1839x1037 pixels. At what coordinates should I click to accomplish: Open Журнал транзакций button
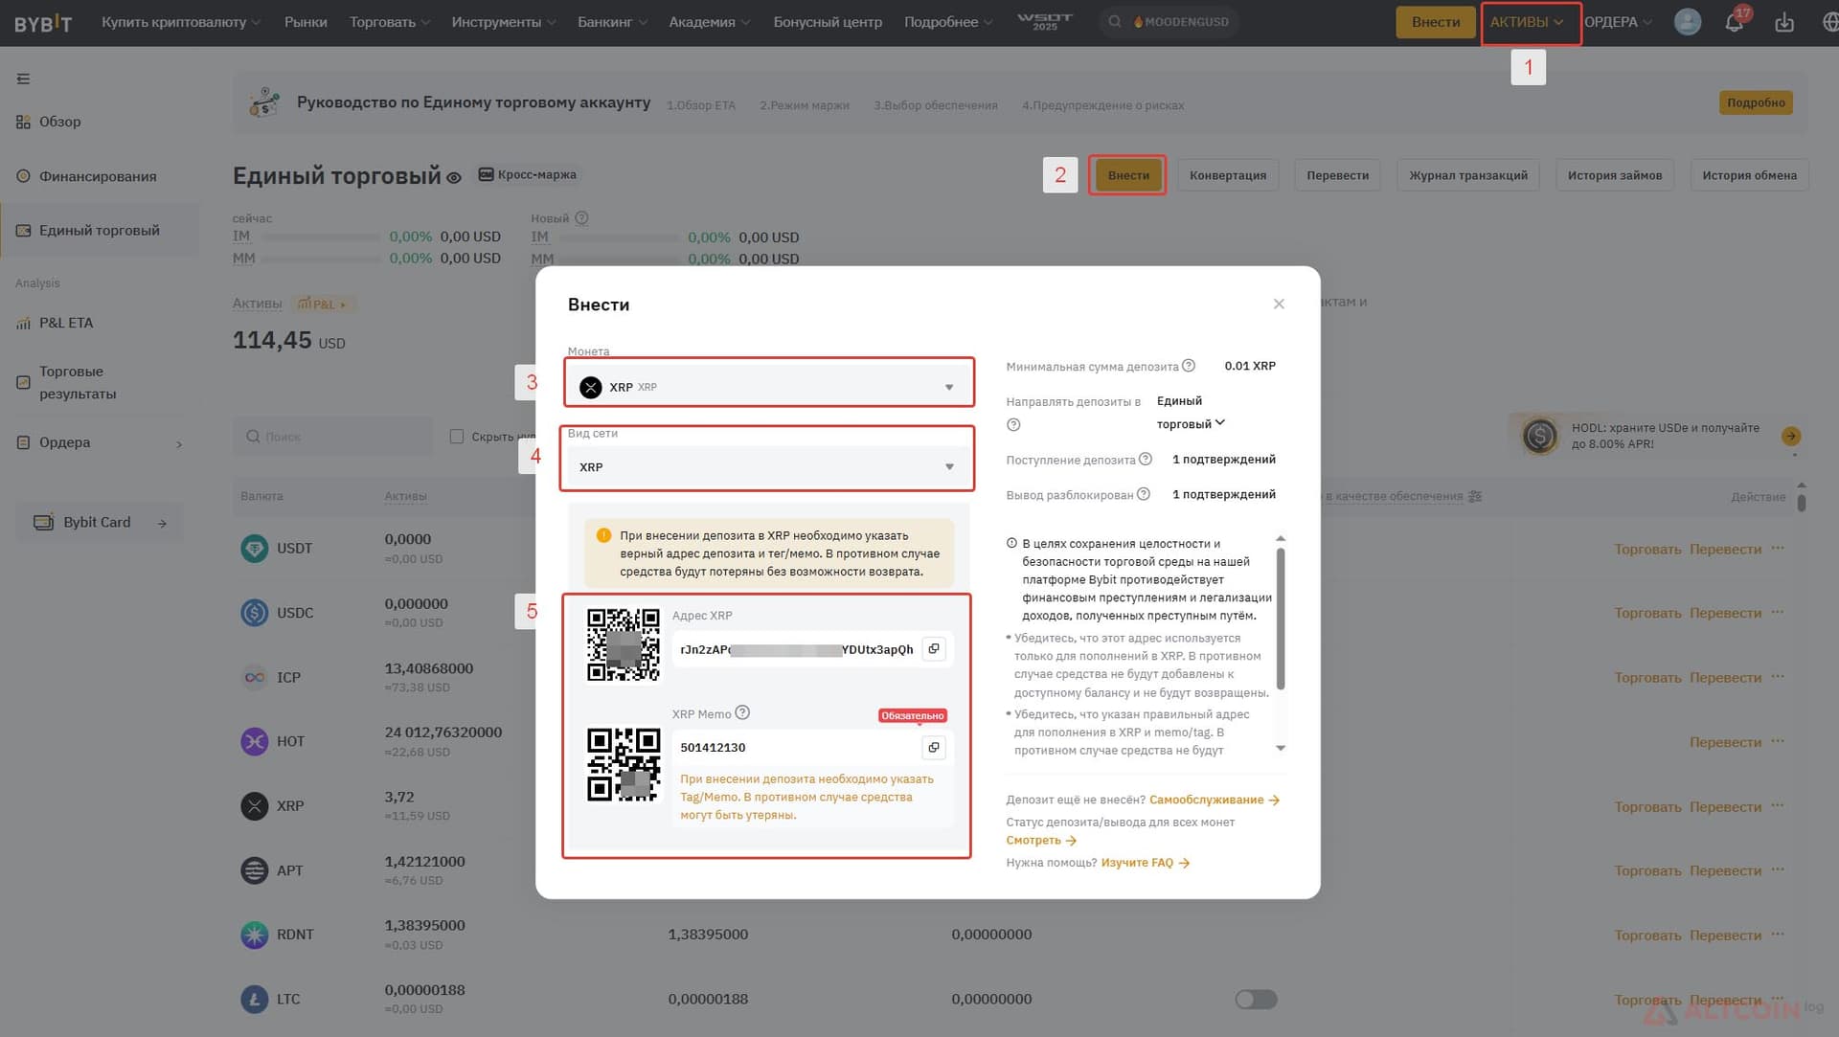[x=1468, y=175]
